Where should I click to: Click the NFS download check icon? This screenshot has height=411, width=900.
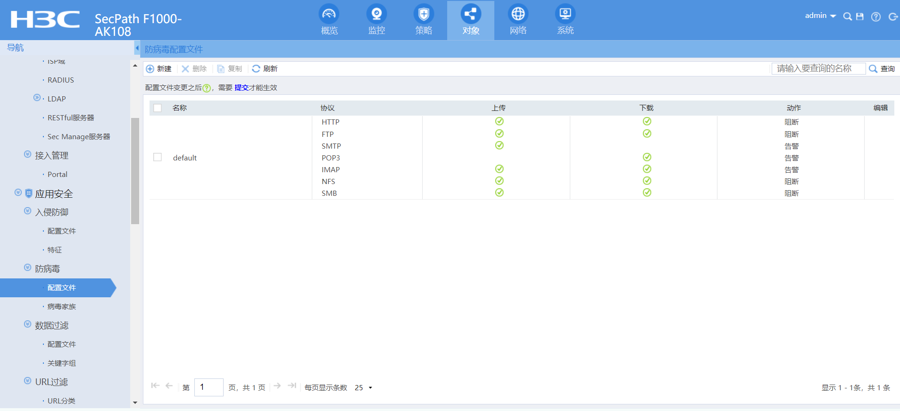(647, 181)
